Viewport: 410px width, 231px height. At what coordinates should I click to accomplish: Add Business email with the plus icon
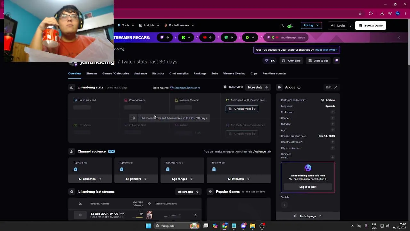pos(332,157)
